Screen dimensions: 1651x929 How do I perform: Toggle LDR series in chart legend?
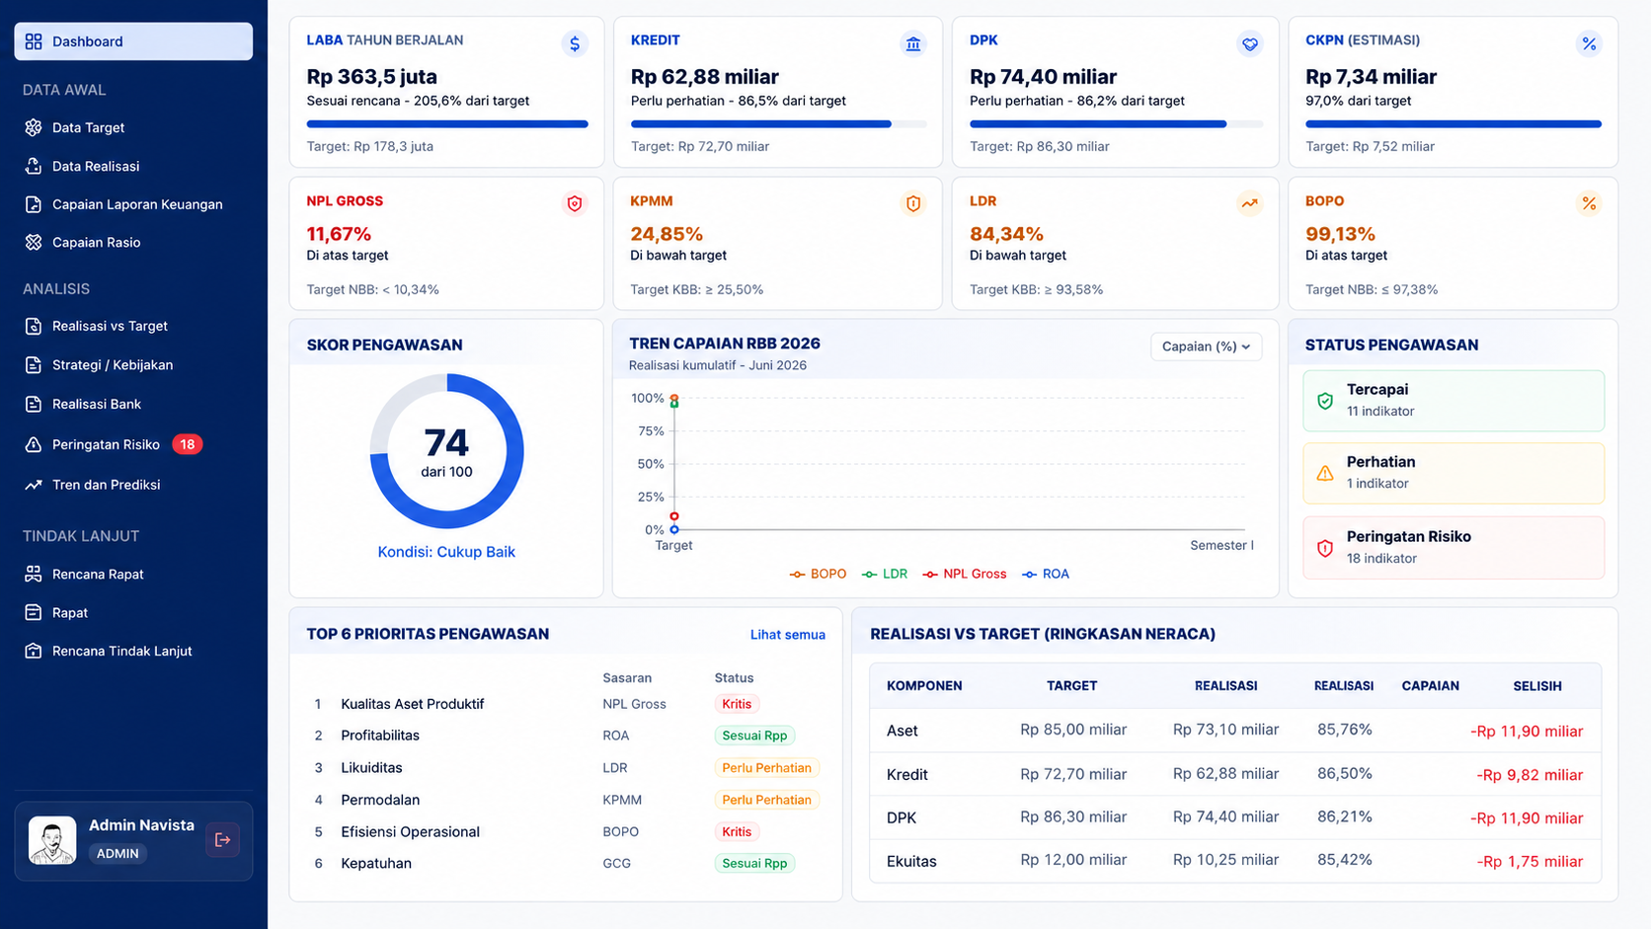point(885,574)
